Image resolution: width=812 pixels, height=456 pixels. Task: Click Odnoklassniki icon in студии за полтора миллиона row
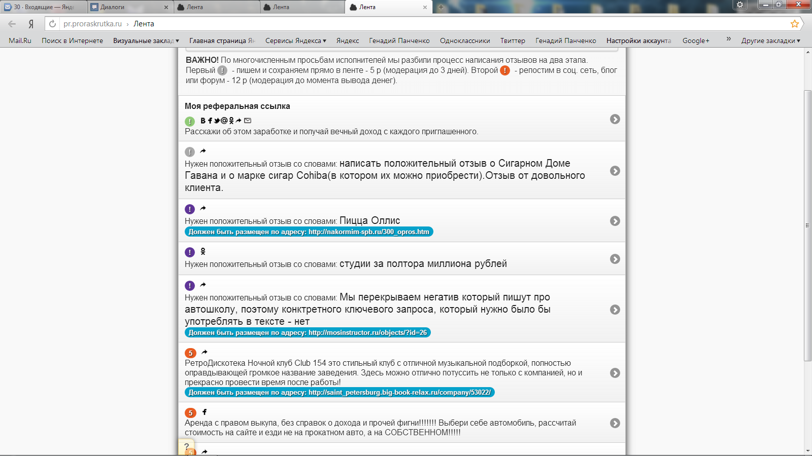pos(203,251)
